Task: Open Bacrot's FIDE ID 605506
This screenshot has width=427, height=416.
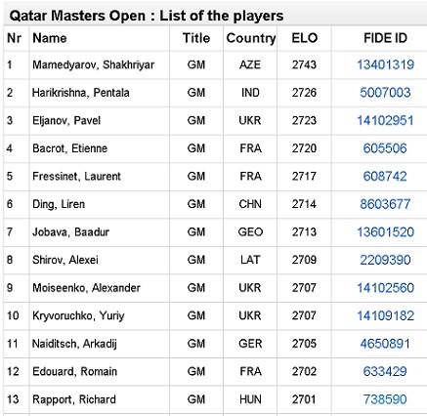Action: pos(385,148)
